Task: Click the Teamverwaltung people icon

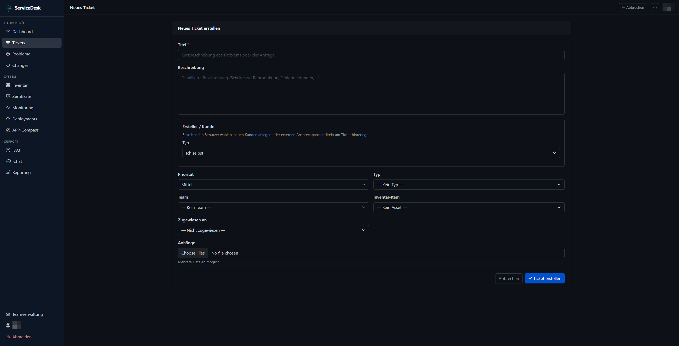Action: pyautogui.click(x=8, y=314)
